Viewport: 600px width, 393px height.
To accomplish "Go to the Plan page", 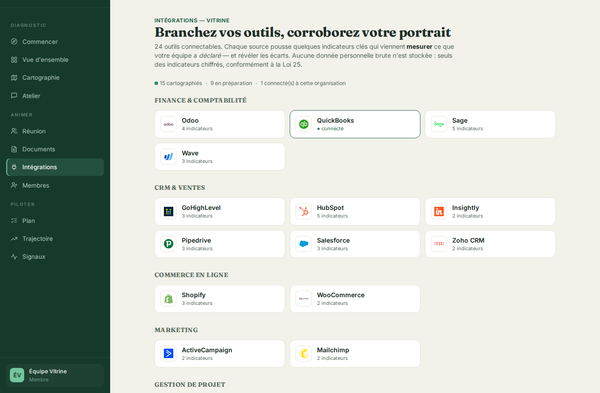I will coord(55,221).
